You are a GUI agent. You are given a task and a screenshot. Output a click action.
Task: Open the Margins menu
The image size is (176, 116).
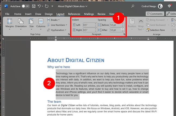click(x=10, y=24)
